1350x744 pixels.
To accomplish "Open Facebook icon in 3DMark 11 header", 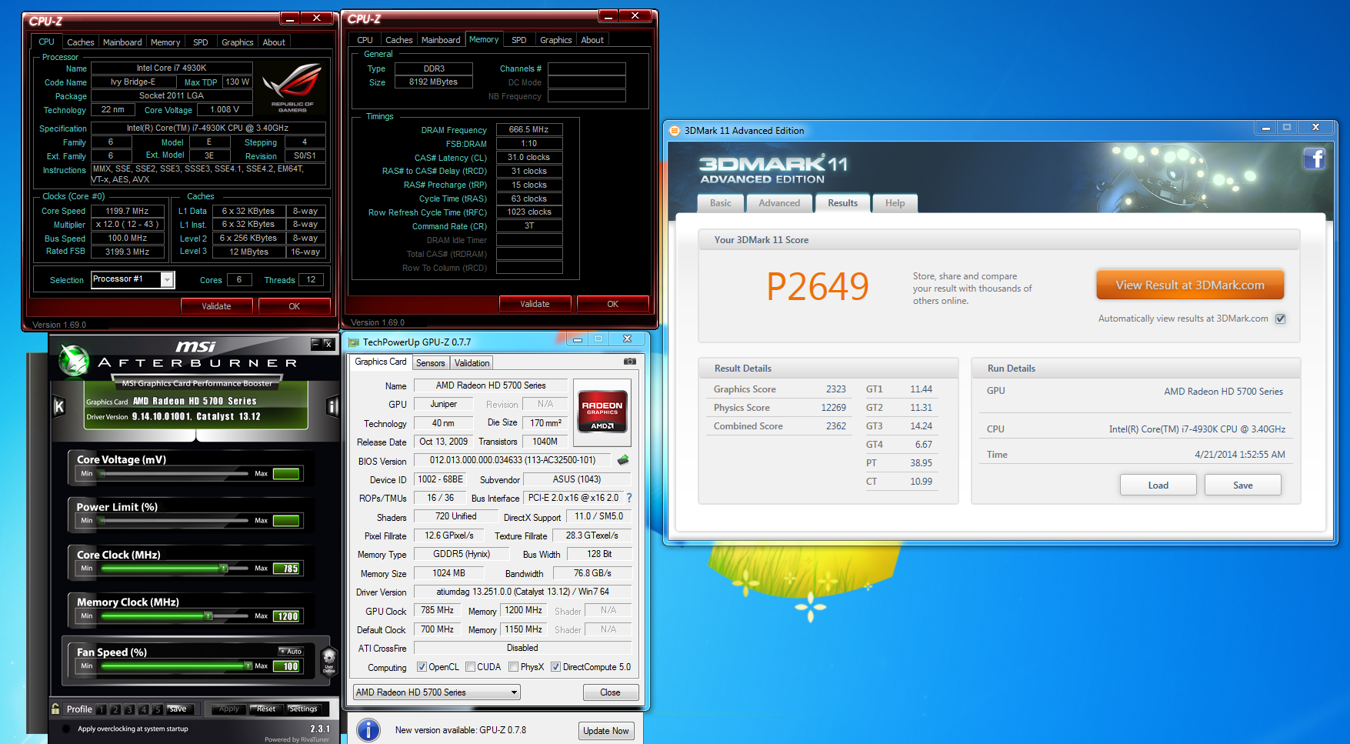I will (1314, 159).
